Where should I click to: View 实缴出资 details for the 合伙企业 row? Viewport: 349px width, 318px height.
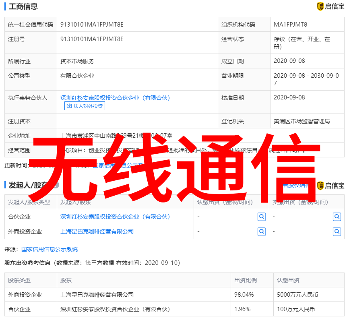[x=337, y=217]
